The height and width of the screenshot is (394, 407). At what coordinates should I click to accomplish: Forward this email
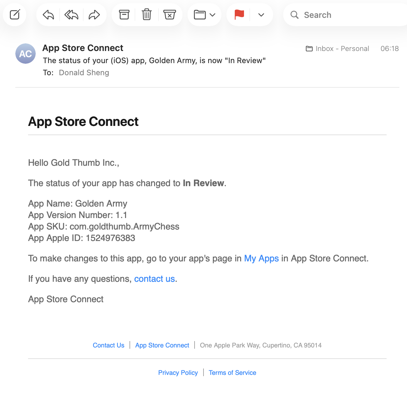pyautogui.click(x=94, y=15)
